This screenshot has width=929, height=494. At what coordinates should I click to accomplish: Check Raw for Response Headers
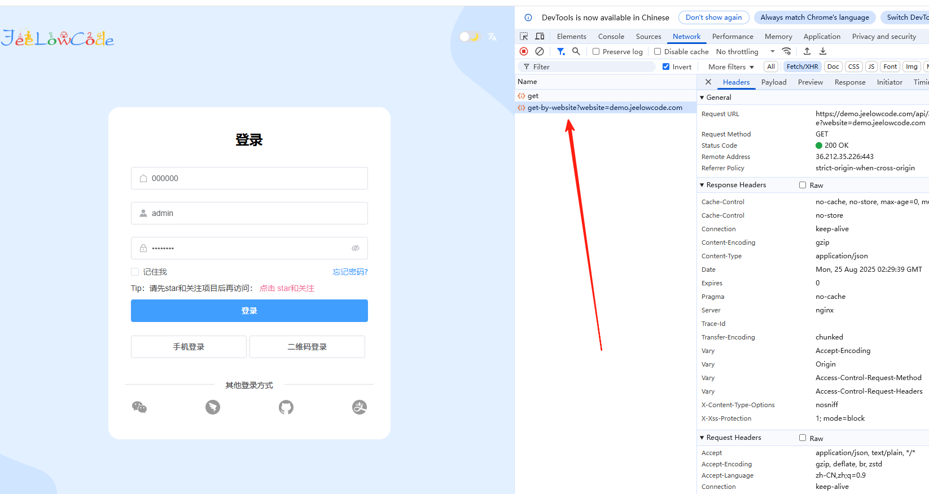(803, 185)
